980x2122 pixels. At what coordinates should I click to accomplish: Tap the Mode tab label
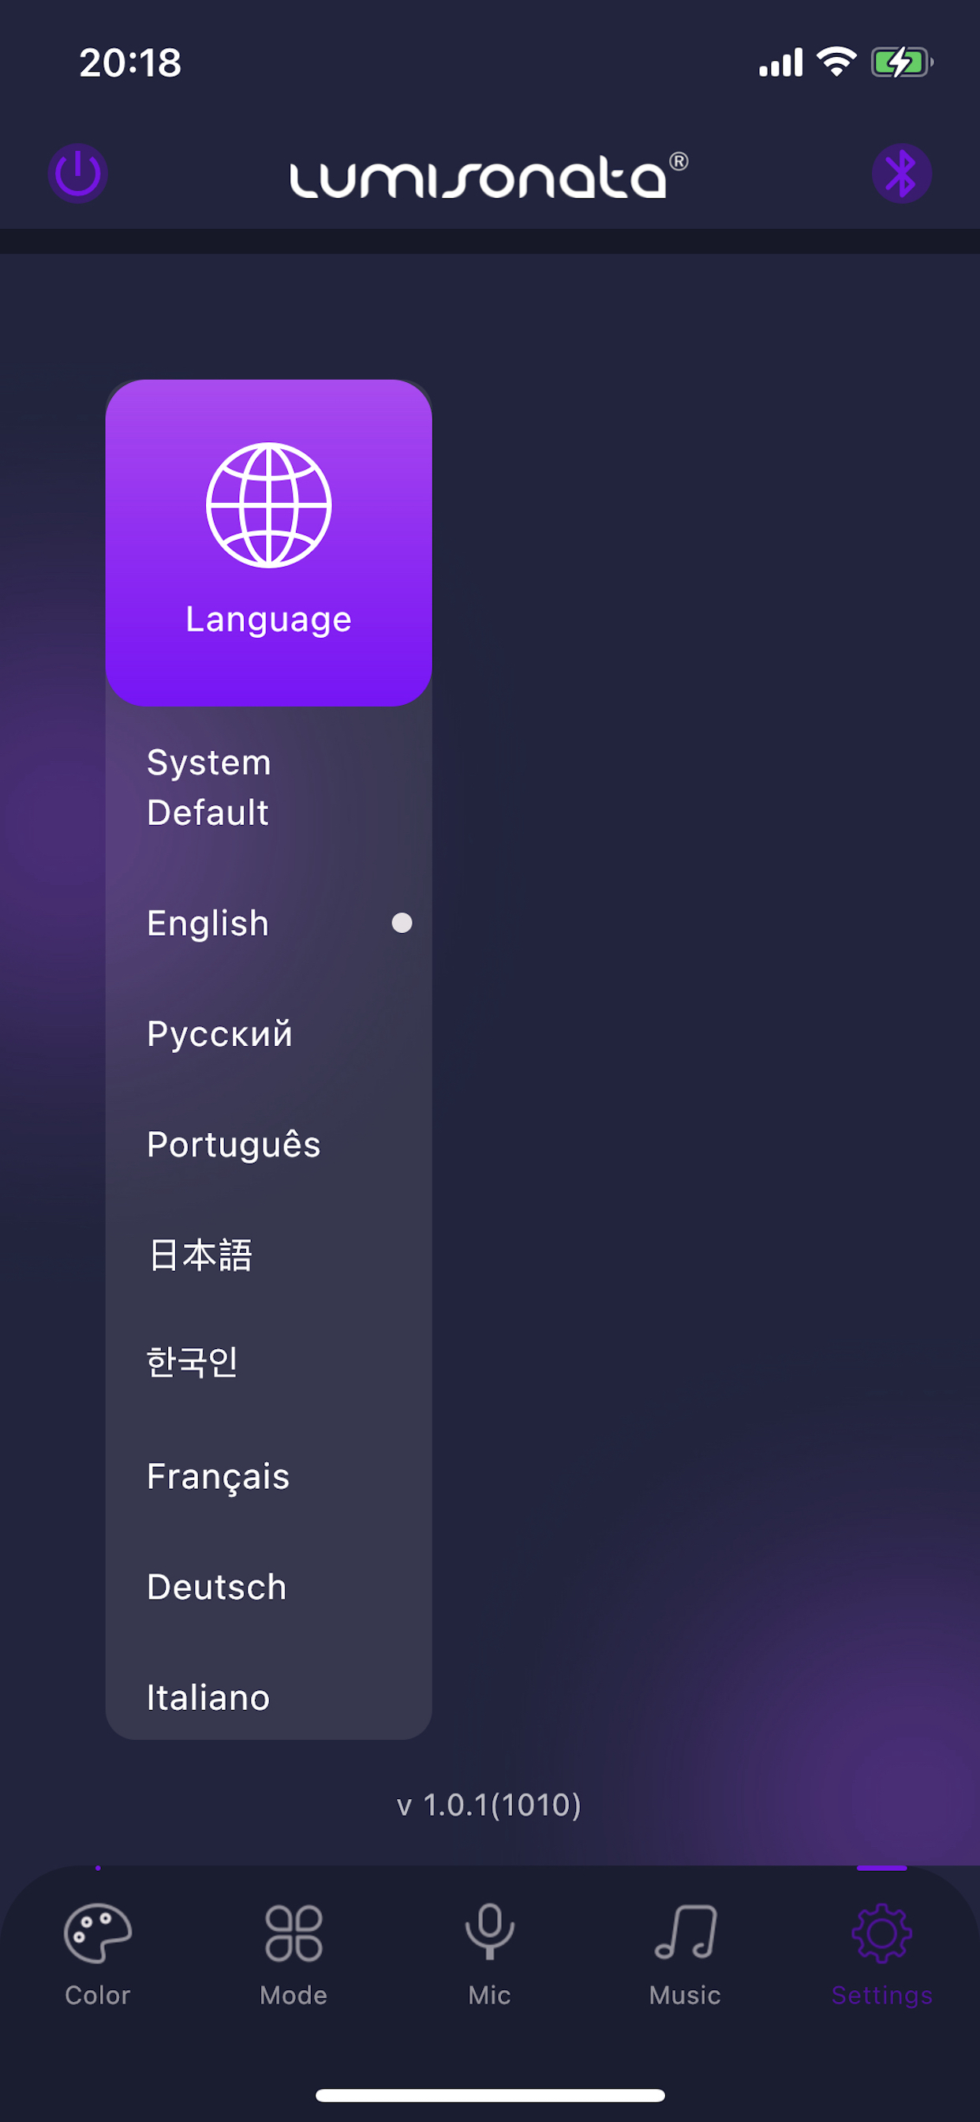(294, 1995)
